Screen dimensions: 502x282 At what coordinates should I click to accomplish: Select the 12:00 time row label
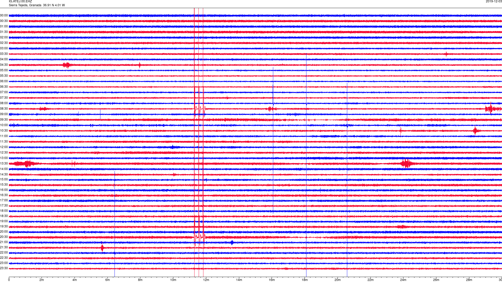(4, 147)
